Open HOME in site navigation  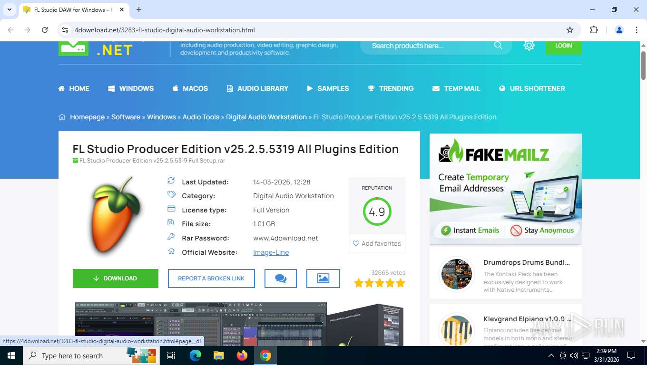coord(74,88)
